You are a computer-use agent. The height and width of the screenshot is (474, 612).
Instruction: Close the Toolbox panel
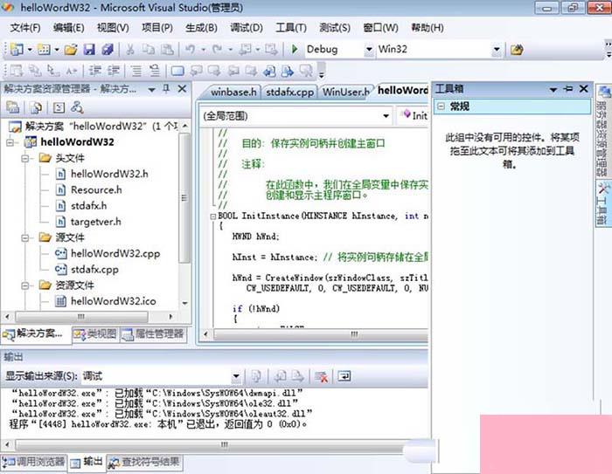click(x=583, y=89)
